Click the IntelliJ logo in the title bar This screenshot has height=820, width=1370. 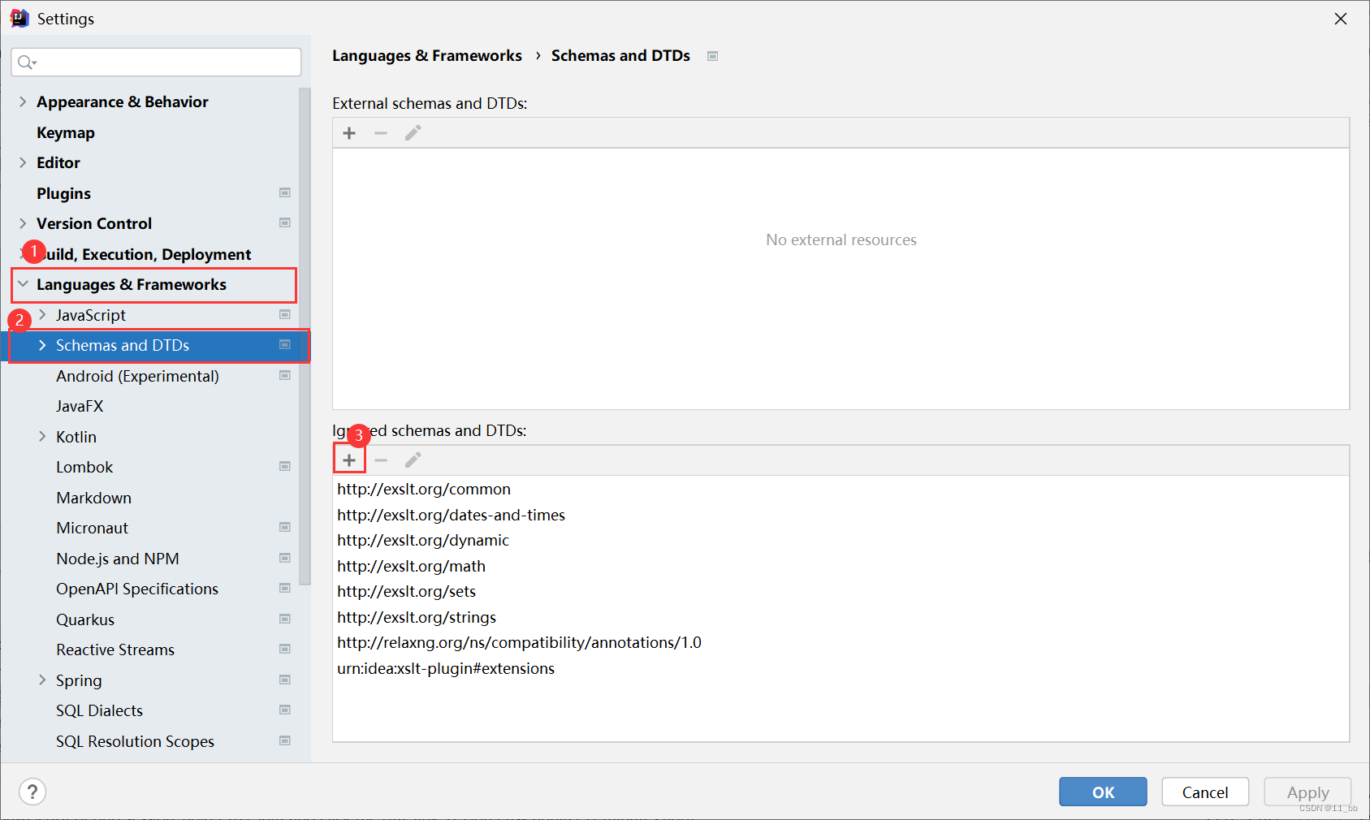click(19, 18)
